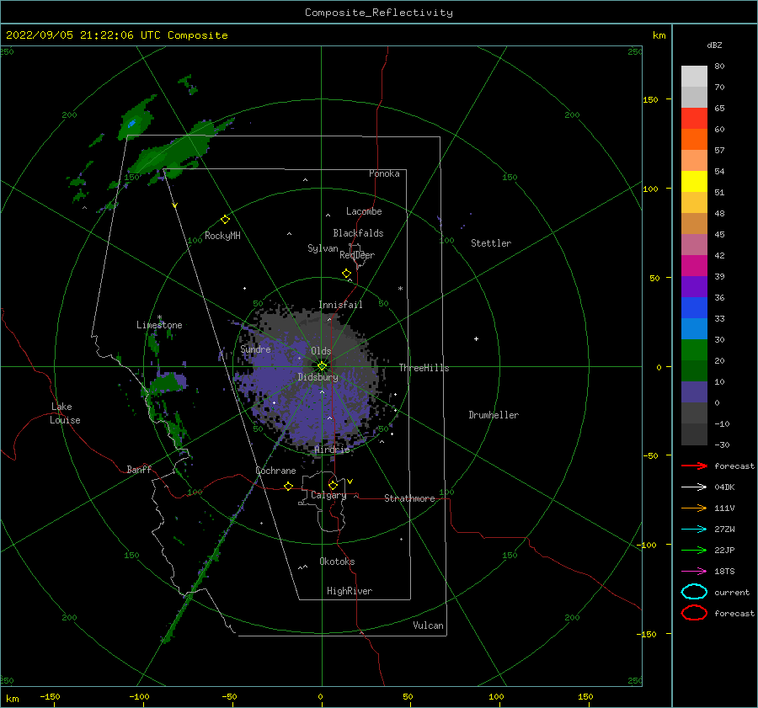The image size is (758, 708).
Task: Click the Lake Louise label
Action: coord(65,413)
